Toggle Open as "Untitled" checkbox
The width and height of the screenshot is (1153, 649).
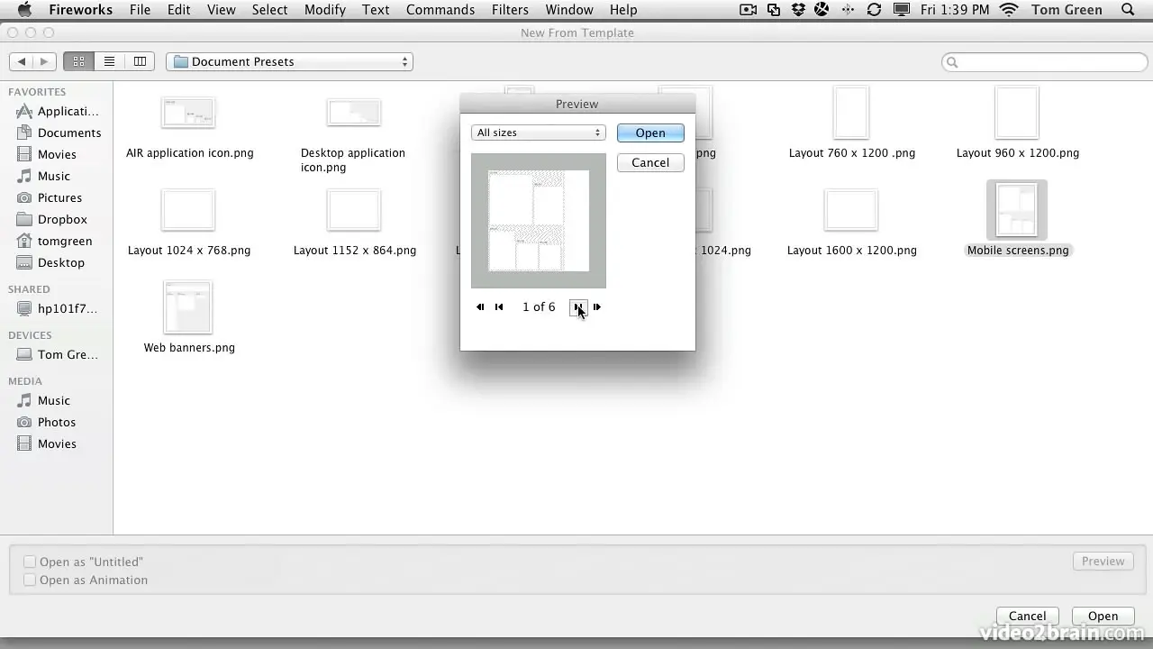[30, 562]
